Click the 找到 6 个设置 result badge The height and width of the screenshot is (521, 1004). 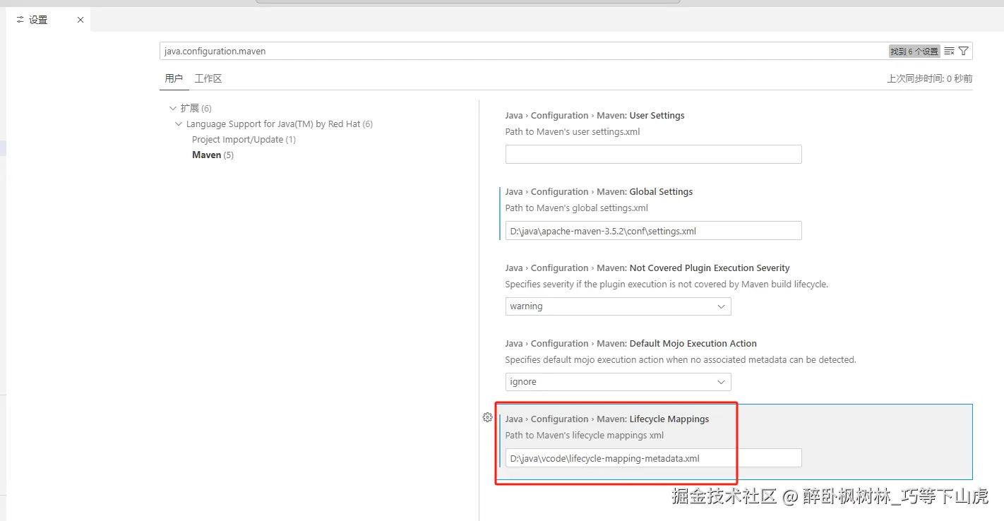point(914,51)
